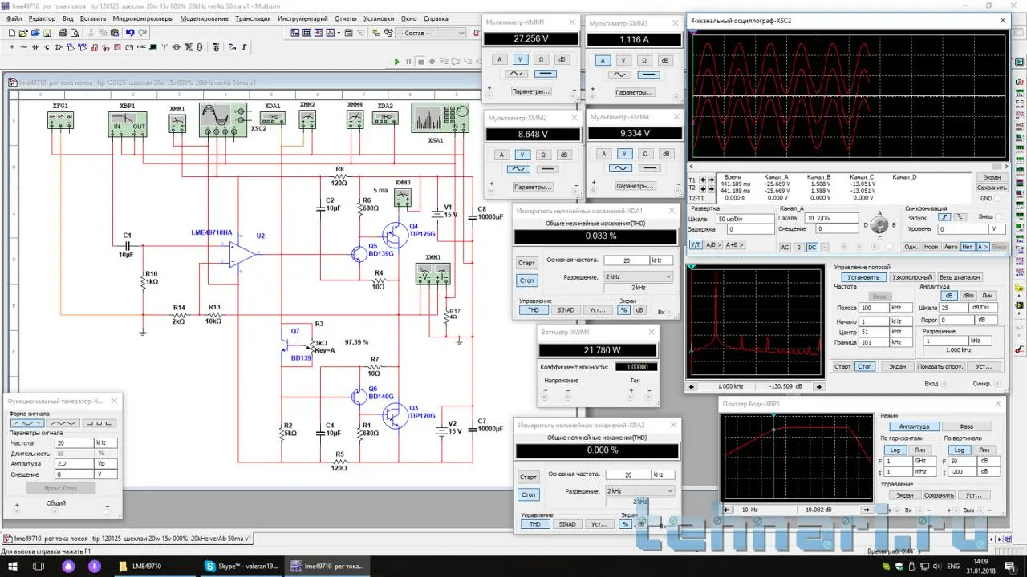Open the Инструментарий menu
1027x577 pixels.
tap(302, 18)
